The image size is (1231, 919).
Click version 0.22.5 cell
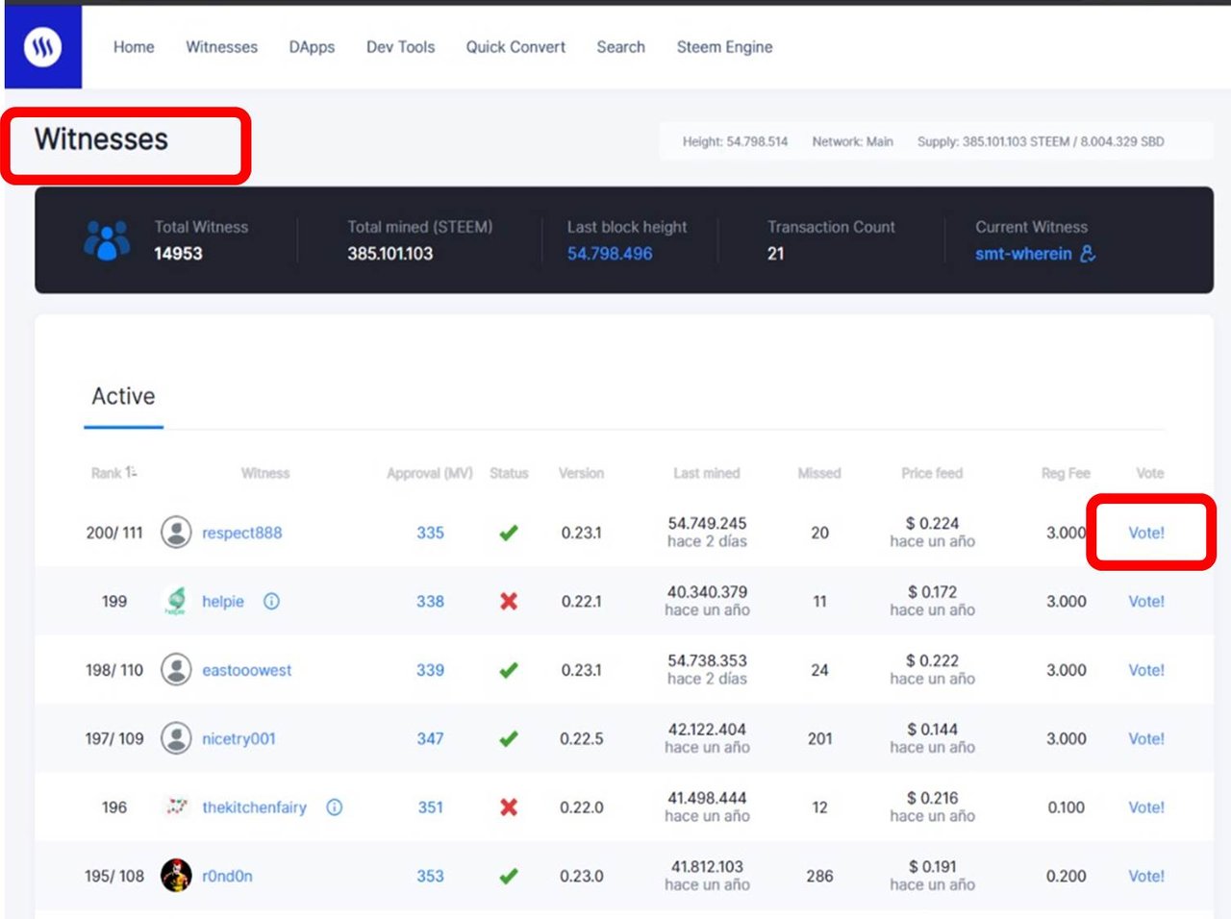coord(582,739)
